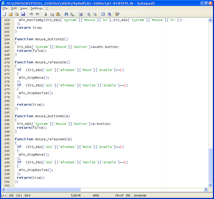Open a file with the folder icon

pos(11,14)
